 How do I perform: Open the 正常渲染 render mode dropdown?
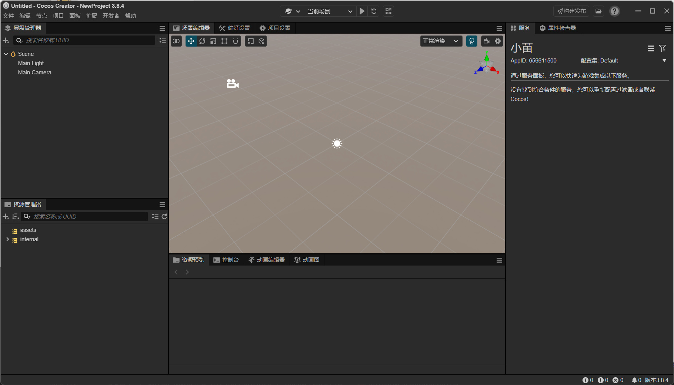click(x=441, y=41)
